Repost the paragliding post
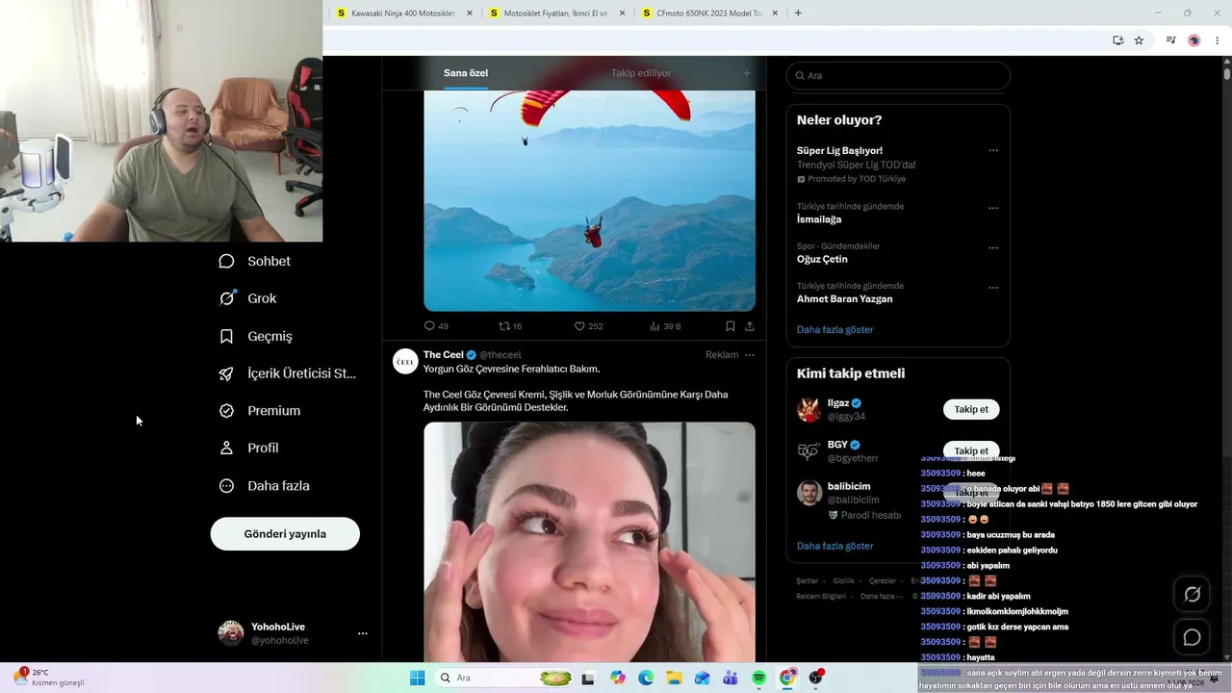1232x693 pixels. (510, 326)
